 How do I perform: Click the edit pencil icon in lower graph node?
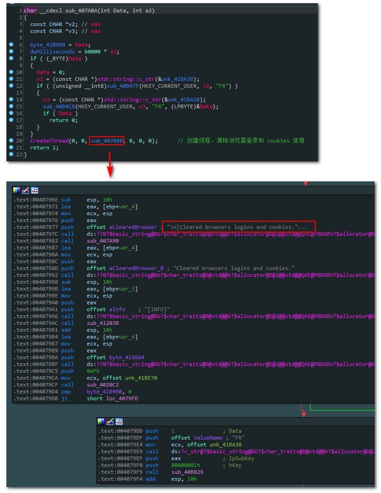tap(110, 422)
